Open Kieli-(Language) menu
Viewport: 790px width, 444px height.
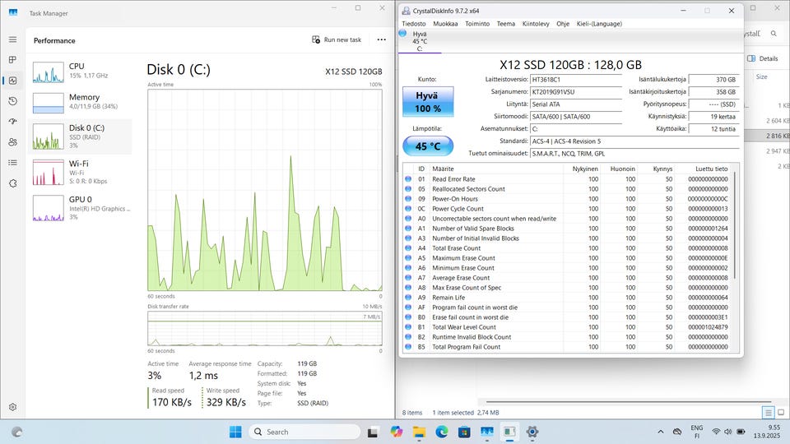click(599, 24)
